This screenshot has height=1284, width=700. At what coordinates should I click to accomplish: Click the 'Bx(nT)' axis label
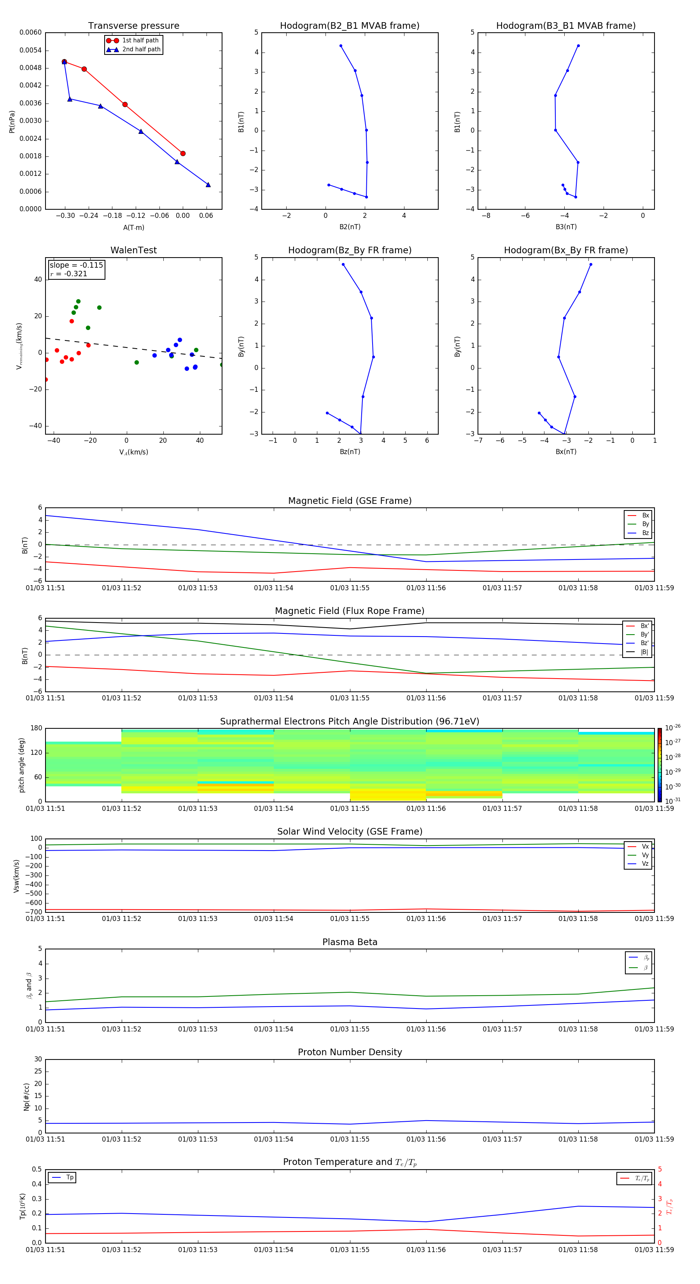[566, 452]
